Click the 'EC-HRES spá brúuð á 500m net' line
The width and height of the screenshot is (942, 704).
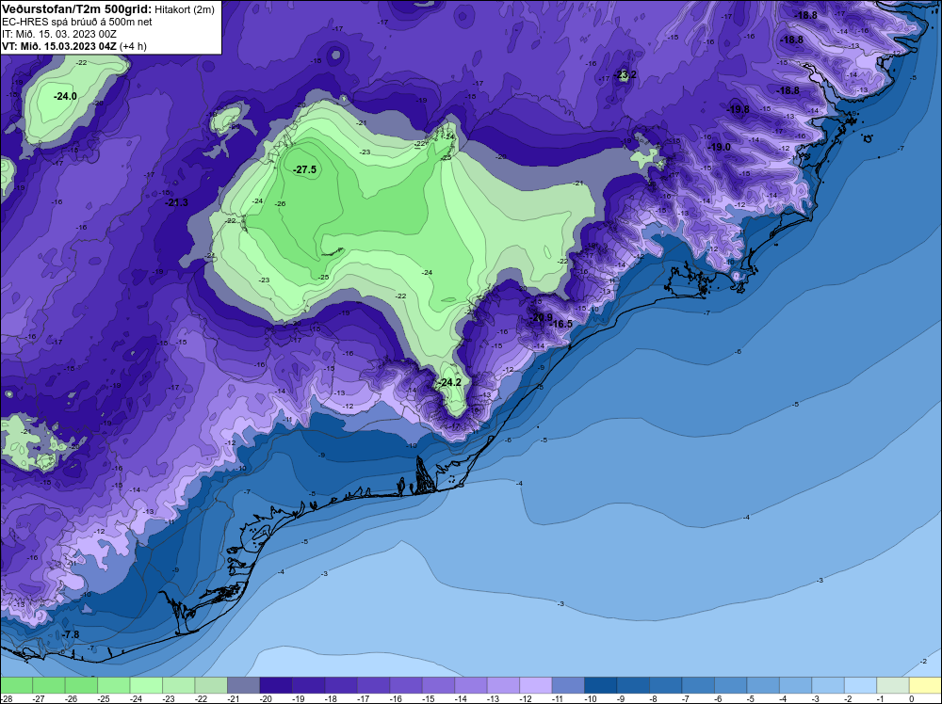77,22
